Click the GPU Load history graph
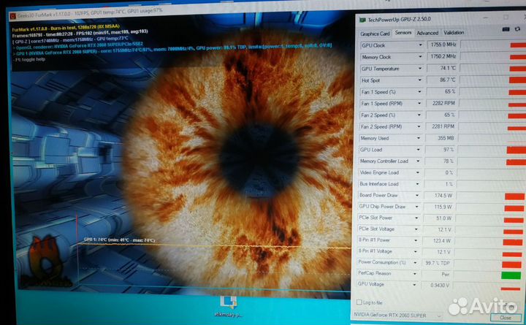This screenshot has width=526, height=325. (492, 150)
